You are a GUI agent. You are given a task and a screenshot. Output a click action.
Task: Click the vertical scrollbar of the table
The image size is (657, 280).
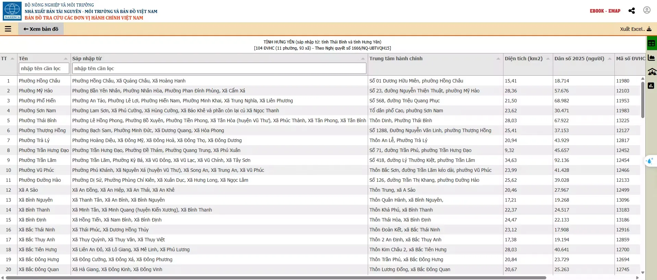[x=643, y=99]
